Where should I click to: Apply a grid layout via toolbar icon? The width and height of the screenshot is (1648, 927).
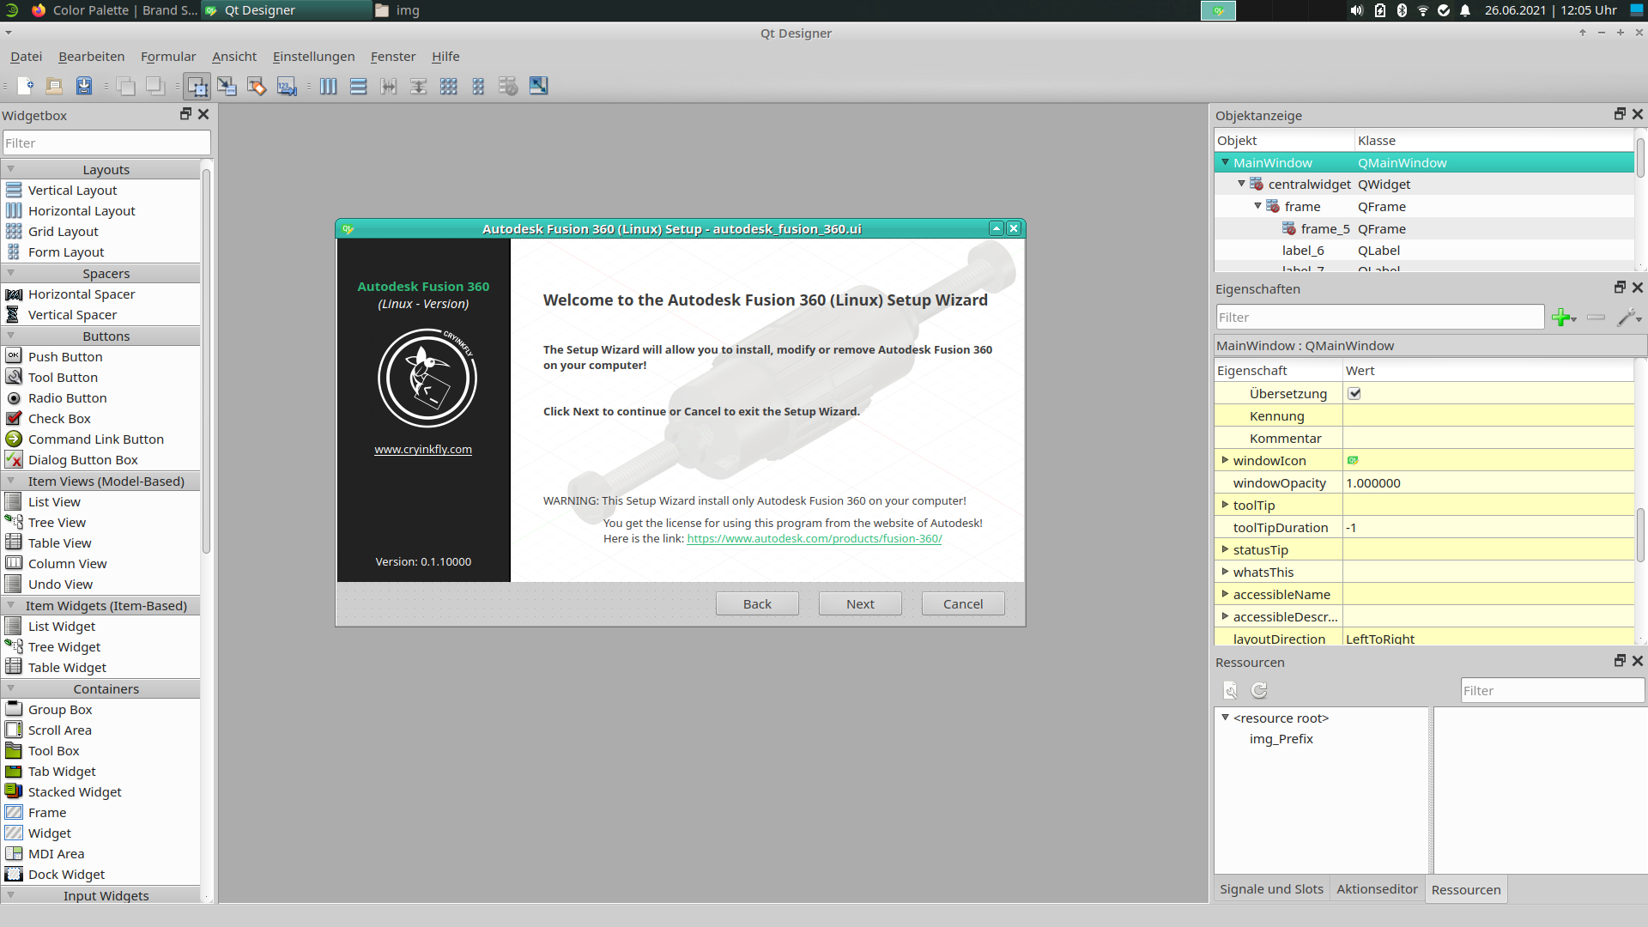coord(449,86)
